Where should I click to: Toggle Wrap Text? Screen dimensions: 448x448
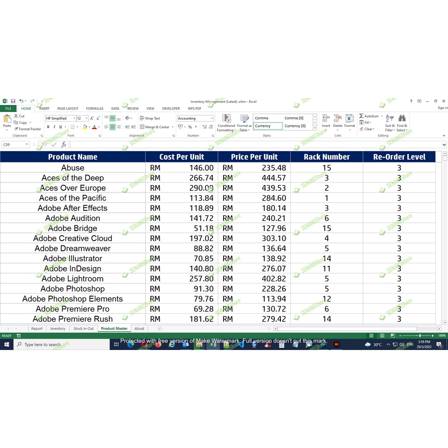(150, 118)
